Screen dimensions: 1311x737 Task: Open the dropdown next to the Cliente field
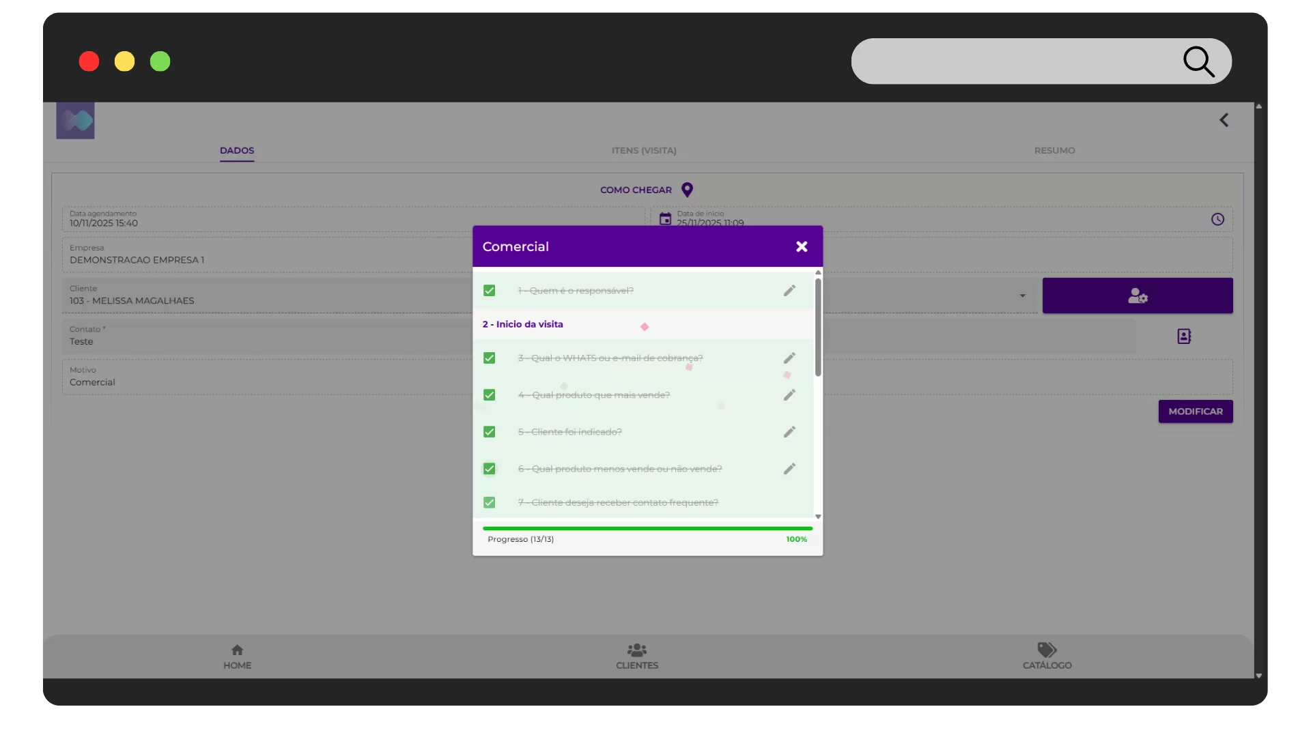(1022, 296)
